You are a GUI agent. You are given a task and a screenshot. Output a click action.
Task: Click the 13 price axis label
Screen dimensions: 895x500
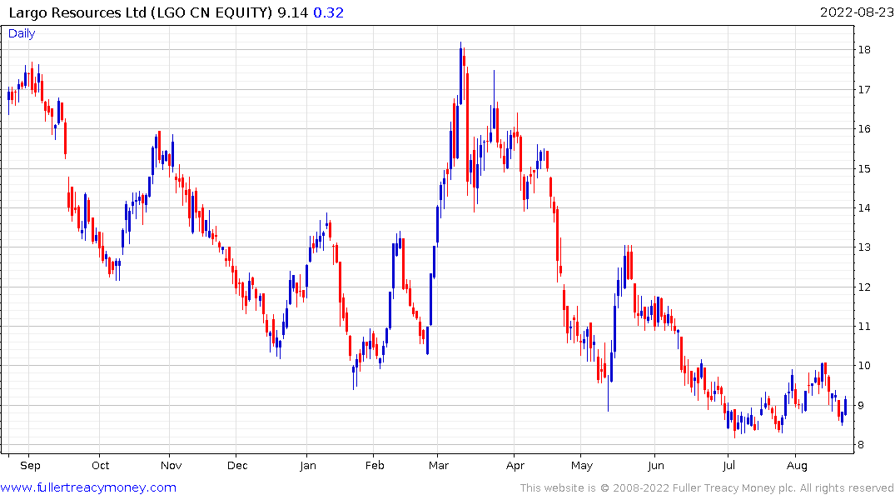pos(864,247)
